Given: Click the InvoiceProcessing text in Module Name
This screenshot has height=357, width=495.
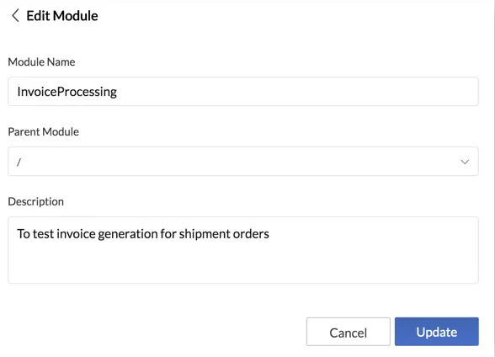Looking at the screenshot, I should pyautogui.click(x=67, y=92).
